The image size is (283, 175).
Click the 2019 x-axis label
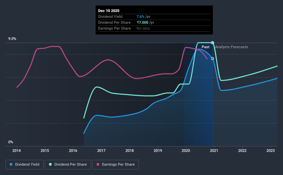pyautogui.click(x=158, y=151)
